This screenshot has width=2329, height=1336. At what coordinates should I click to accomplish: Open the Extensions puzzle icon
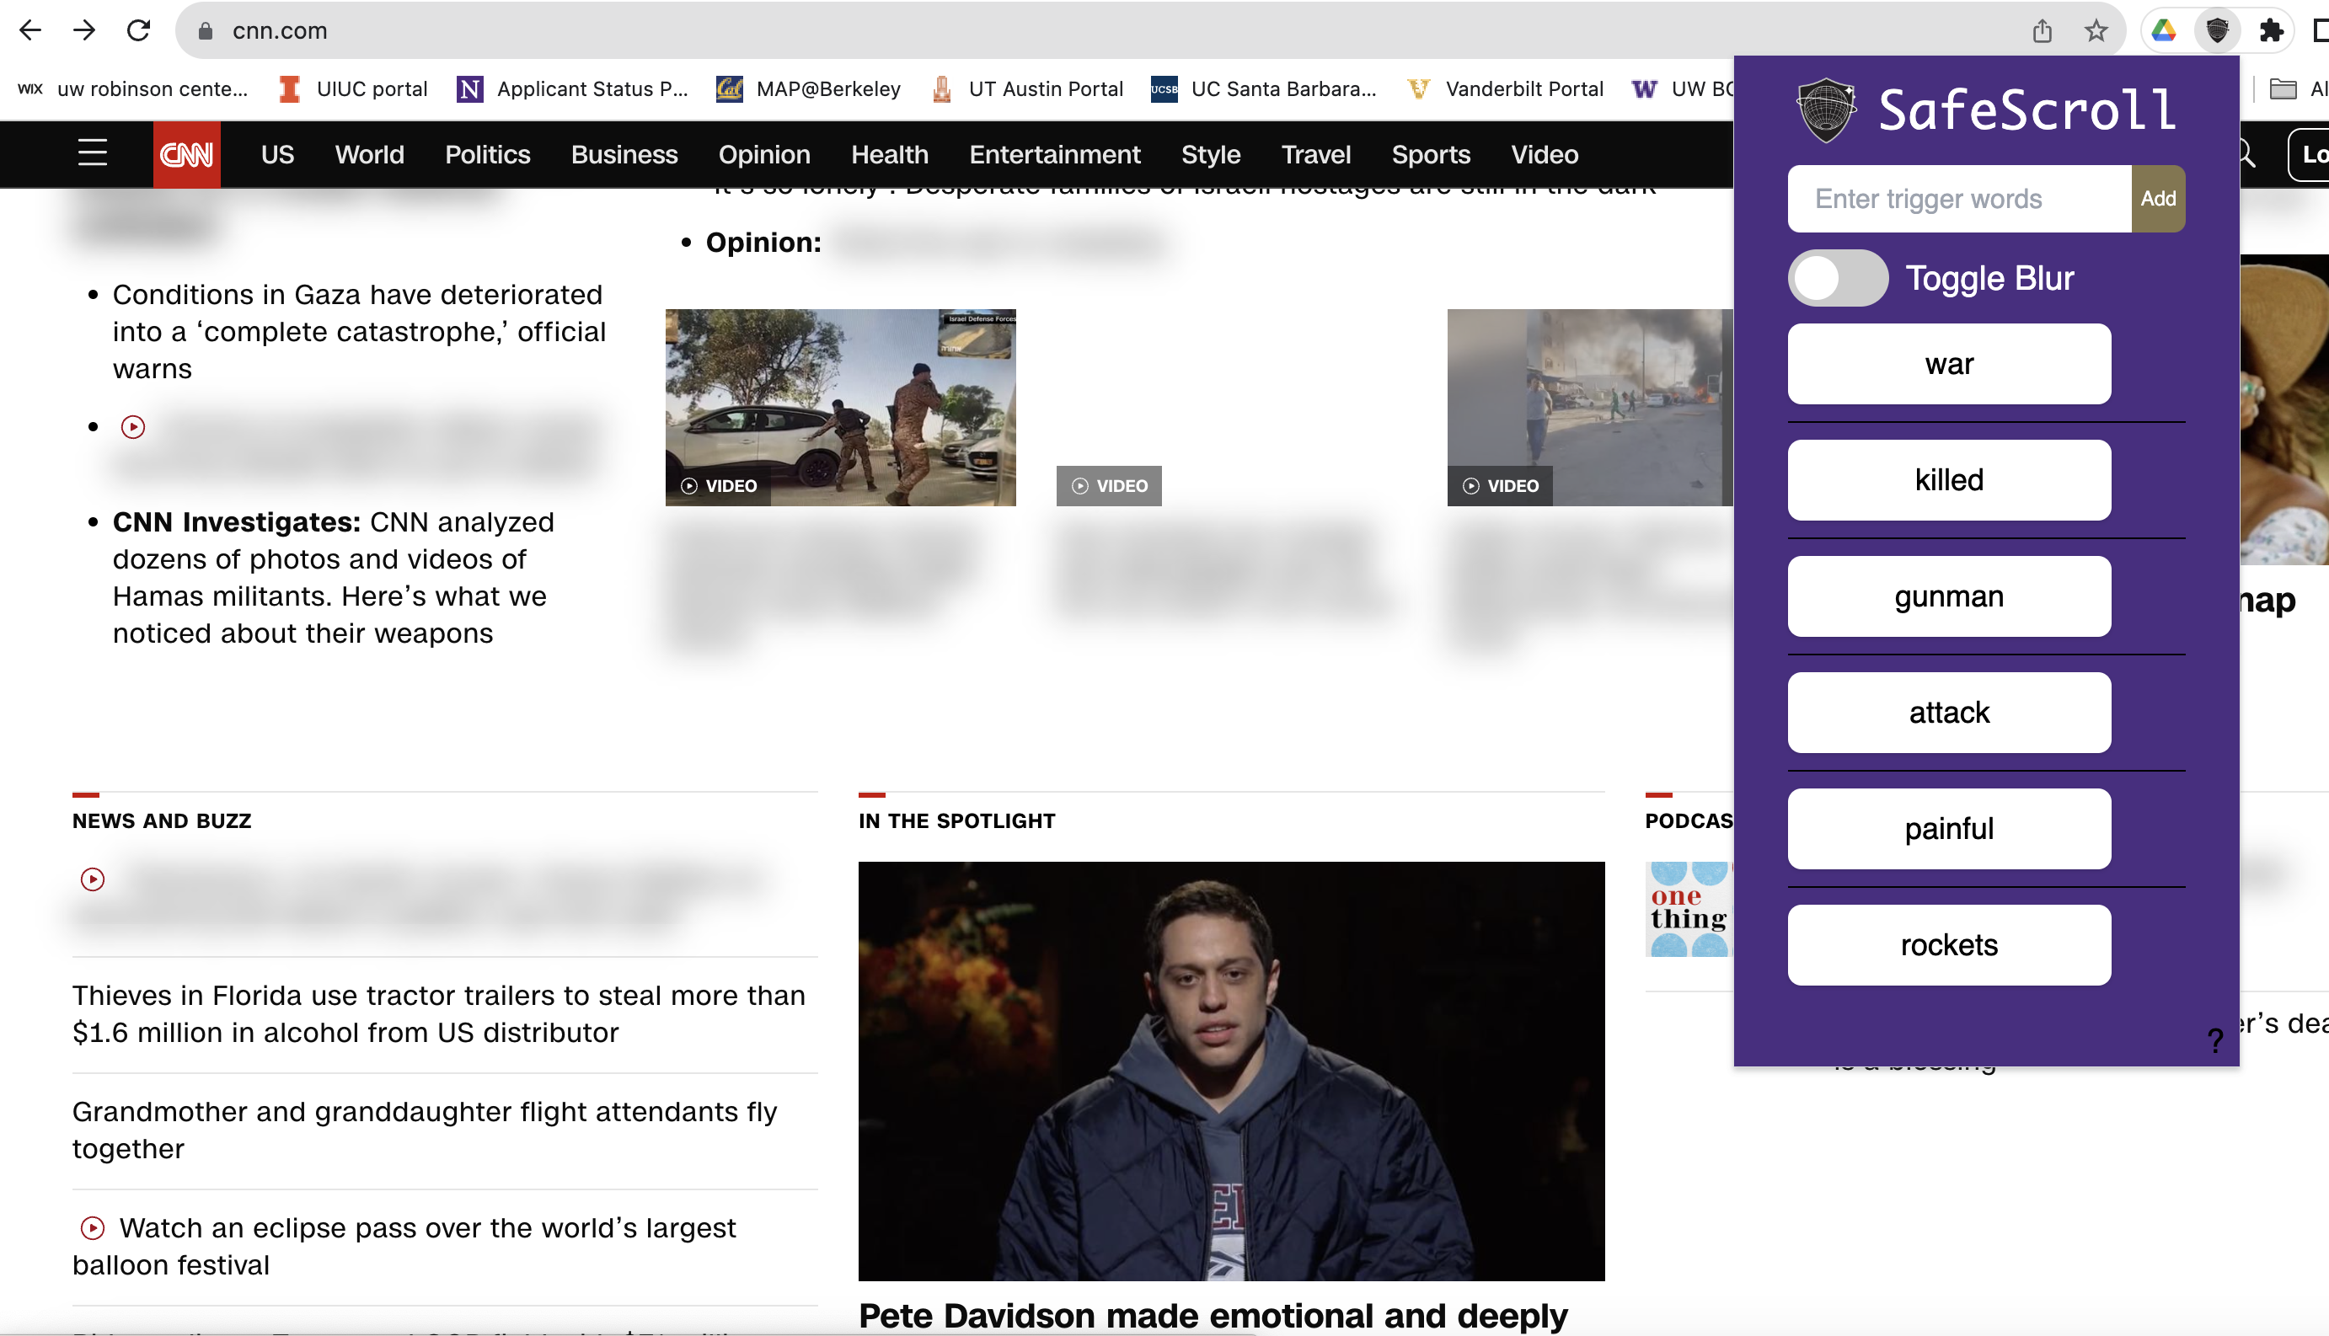coord(2270,30)
